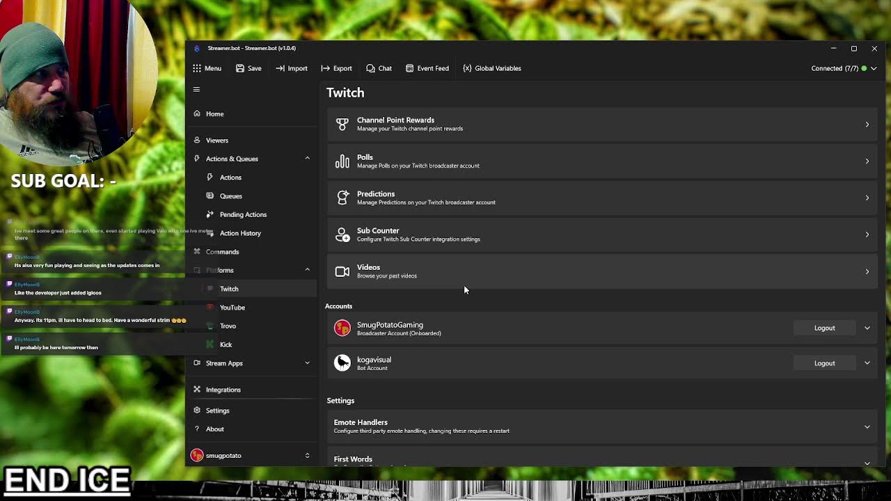Viewport: 891px width, 501px height.
Task: Click the SmugPotatoGaming avatar
Action: pos(342,328)
